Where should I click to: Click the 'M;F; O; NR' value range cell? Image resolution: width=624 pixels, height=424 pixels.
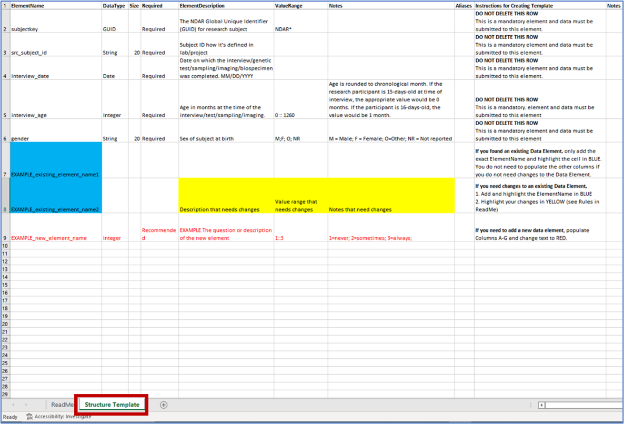(300, 131)
